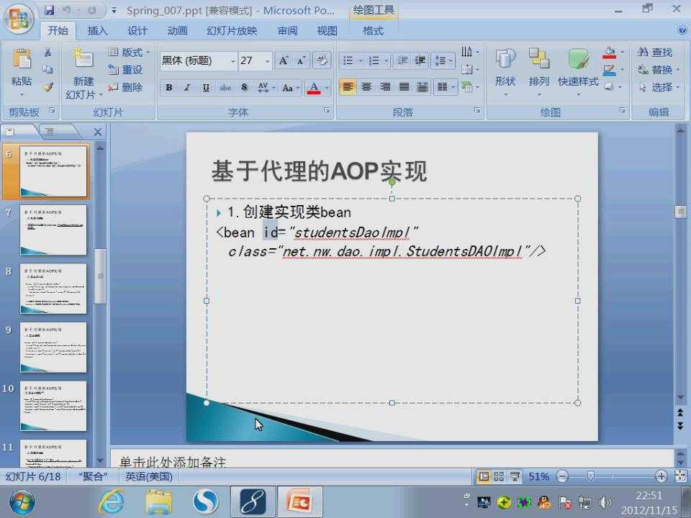Screen dimensions: 691x518
Task: Toggle Bold formatting
Action: click(168, 87)
